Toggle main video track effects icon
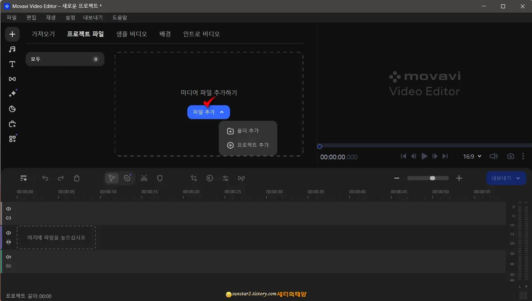532x301 pixels. coord(9,242)
